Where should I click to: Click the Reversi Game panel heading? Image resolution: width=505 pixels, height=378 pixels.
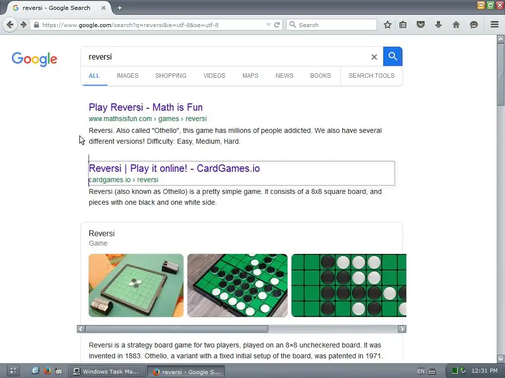point(102,234)
